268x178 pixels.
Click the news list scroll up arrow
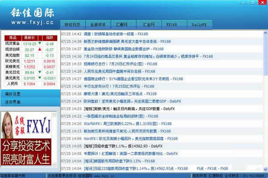265,33
